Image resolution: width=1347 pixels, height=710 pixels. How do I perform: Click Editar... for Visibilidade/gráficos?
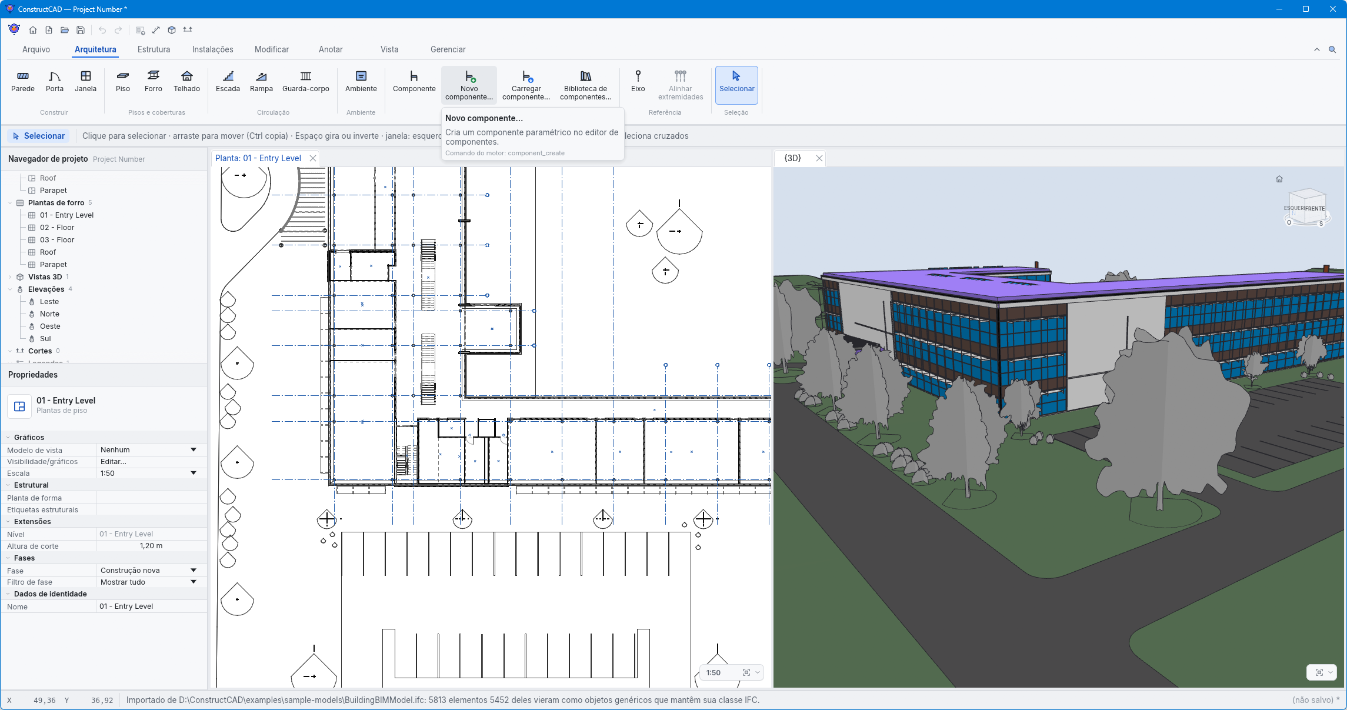[x=151, y=462]
